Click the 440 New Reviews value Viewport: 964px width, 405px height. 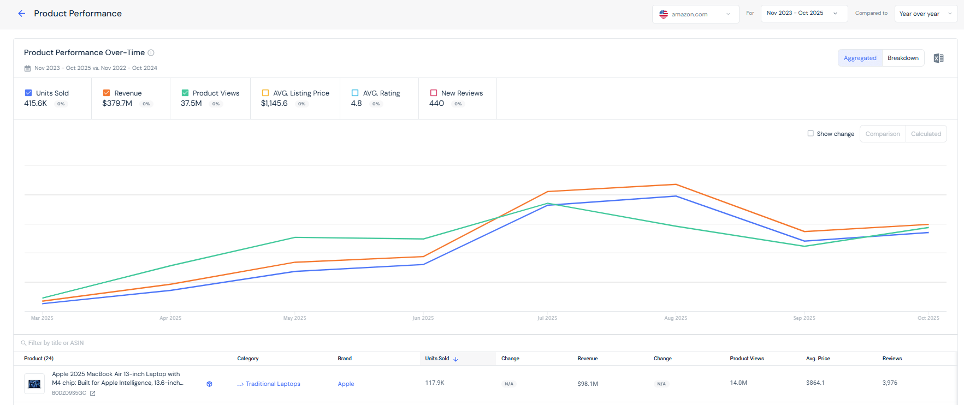click(x=436, y=103)
